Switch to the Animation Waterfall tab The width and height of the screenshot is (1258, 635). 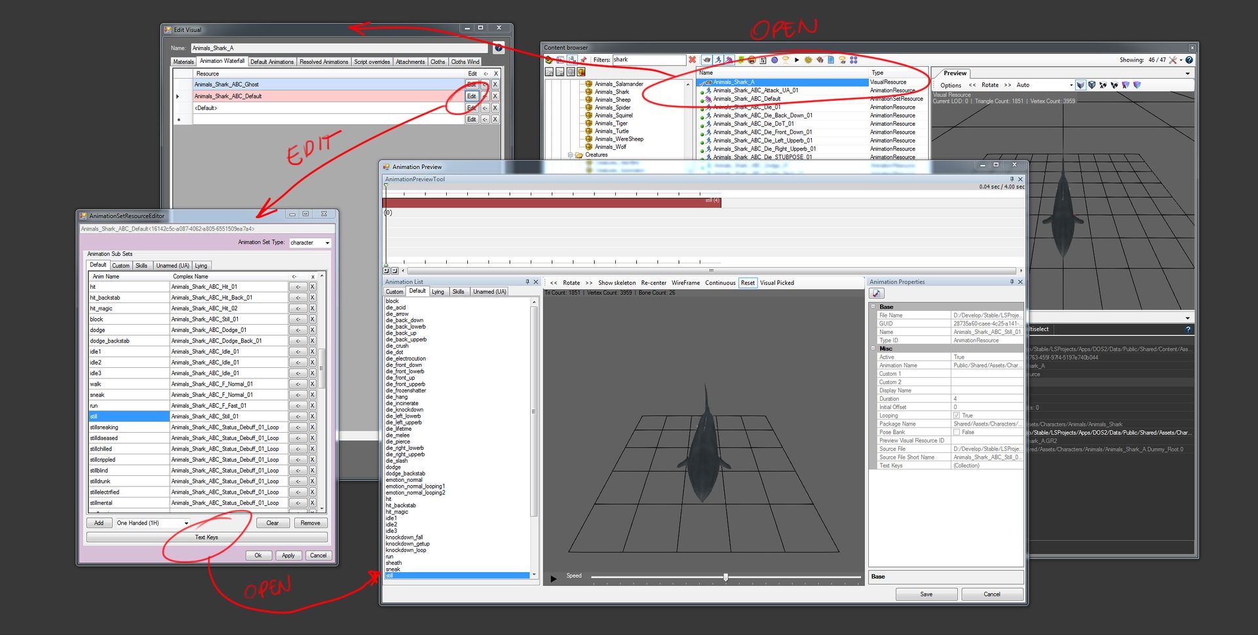222,62
